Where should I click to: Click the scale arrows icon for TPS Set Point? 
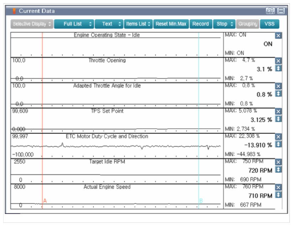(x=278, y=119)
